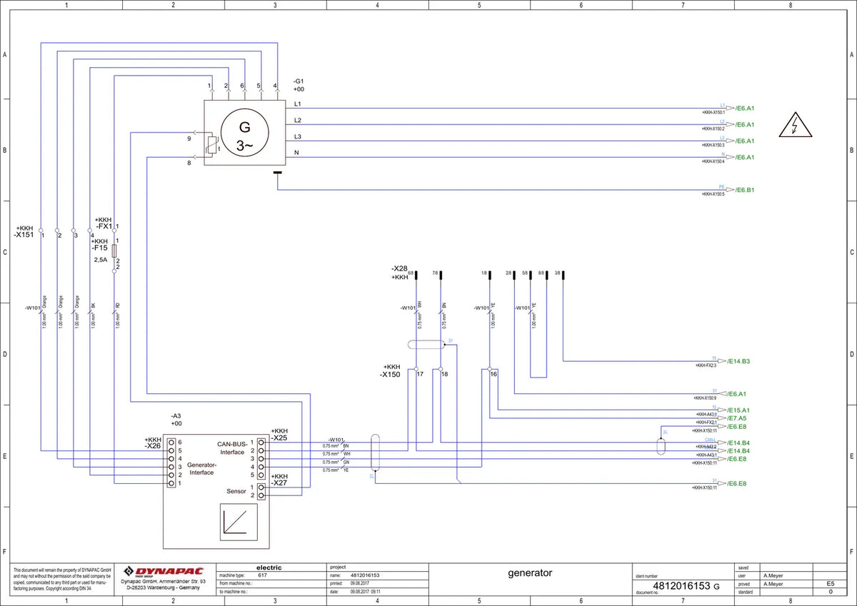Click the reference arrow before /E6.B1
This screenshot has height=606, width=857.
(730, 190)
